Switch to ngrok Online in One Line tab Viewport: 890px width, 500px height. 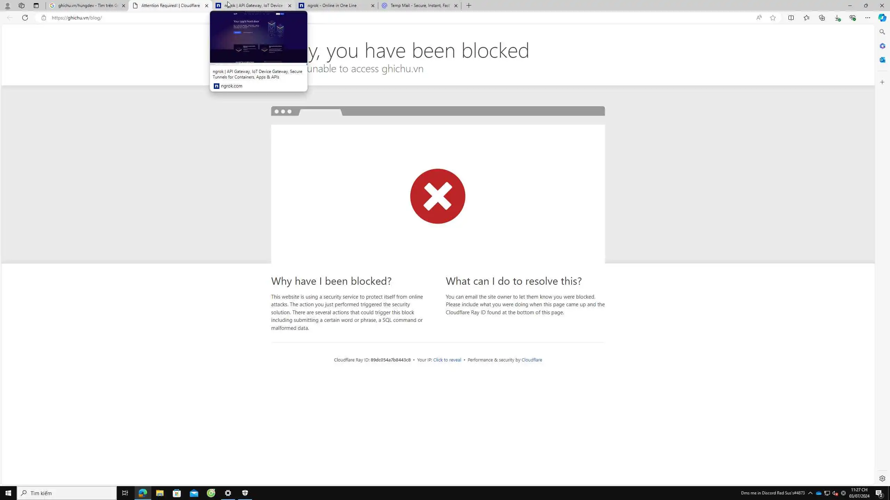coord(332,6)
